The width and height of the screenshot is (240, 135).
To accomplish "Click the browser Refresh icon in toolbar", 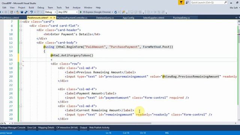I will click(x=116, y=12).
